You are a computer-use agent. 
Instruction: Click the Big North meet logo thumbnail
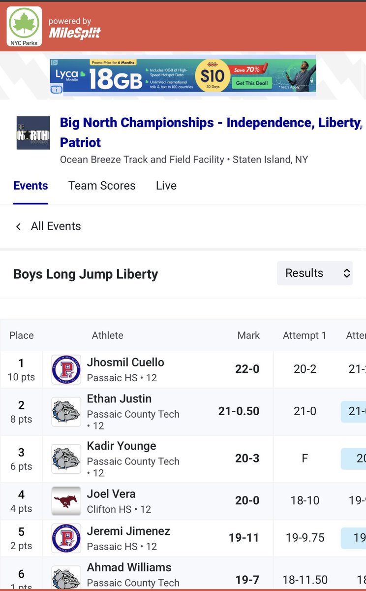click(x=33, y=133)
